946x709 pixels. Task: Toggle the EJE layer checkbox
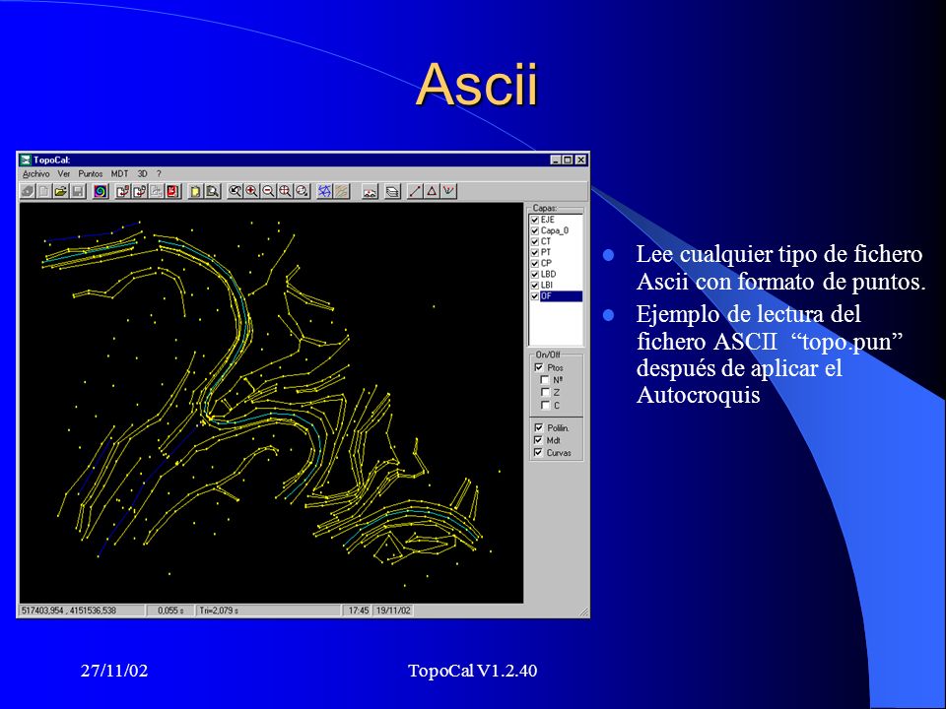click(534, 220)
